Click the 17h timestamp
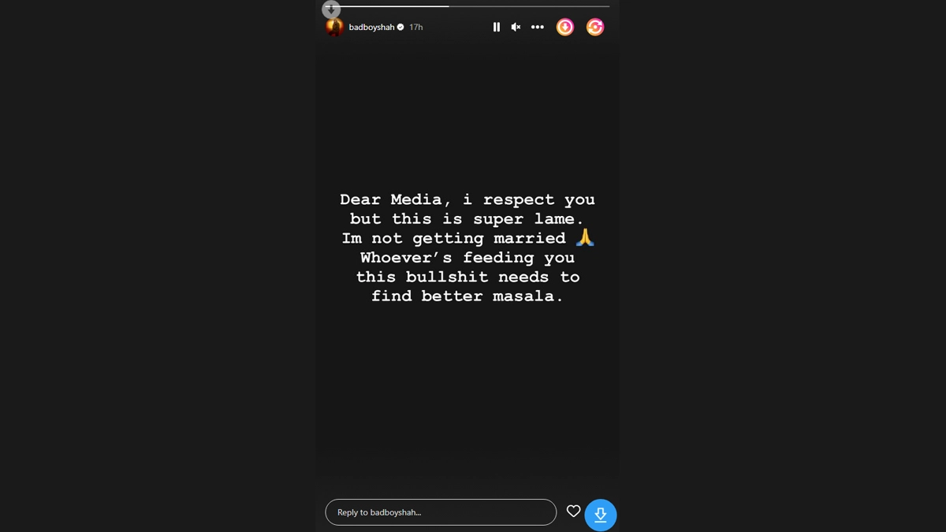 tap(415, 27)
